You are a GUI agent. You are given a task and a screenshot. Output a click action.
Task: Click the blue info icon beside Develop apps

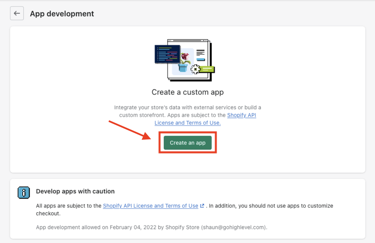point(24,192)
